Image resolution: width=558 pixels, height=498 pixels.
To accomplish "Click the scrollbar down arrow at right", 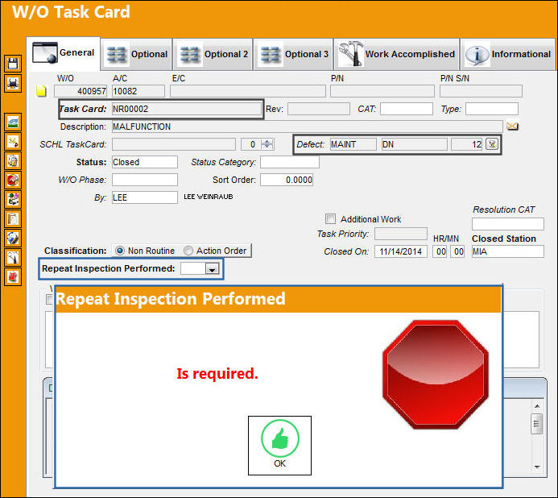I will [537, 467].
